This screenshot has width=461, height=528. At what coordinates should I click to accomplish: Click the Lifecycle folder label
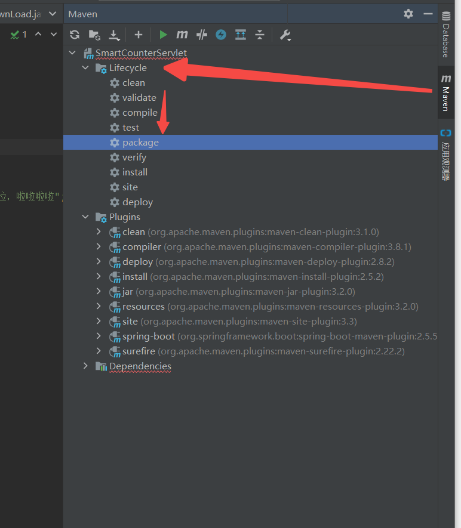point(128,68)
